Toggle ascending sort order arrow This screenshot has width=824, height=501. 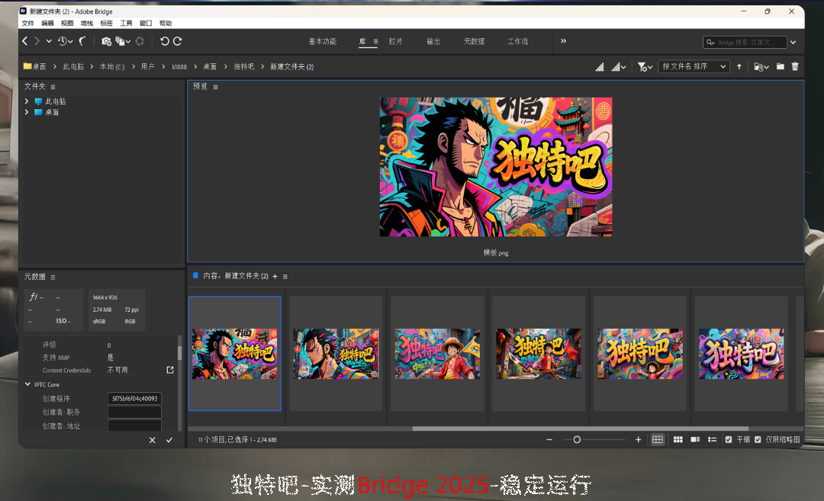point(739,66)
